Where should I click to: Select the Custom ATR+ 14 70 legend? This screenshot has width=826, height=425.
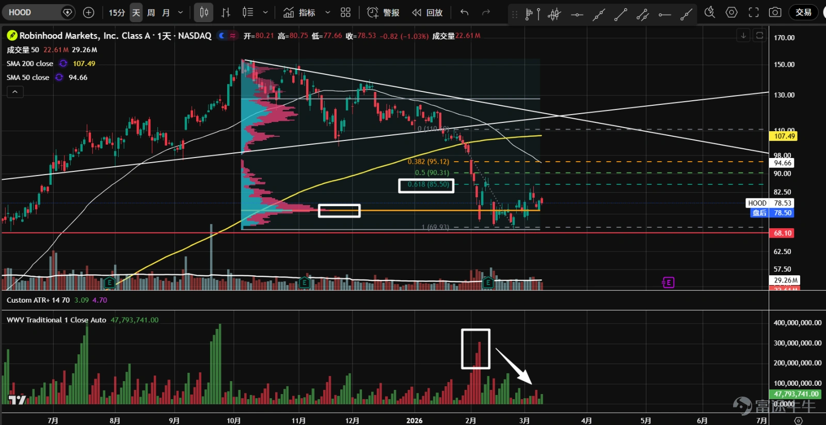(38, 300)
